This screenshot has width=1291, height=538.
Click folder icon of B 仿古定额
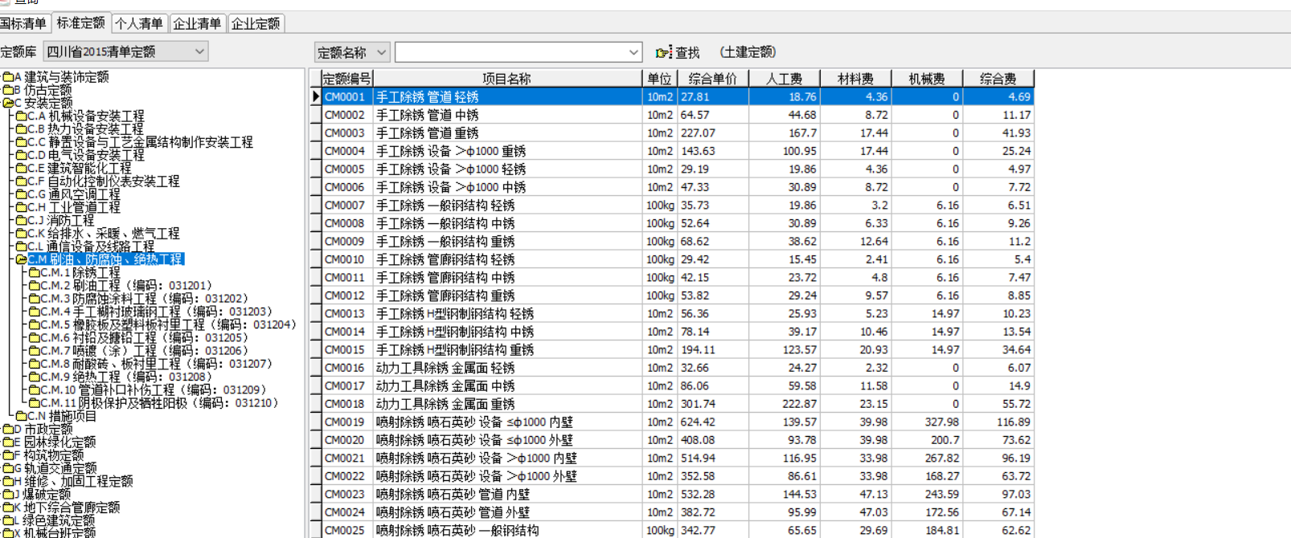tap(7, 90)
